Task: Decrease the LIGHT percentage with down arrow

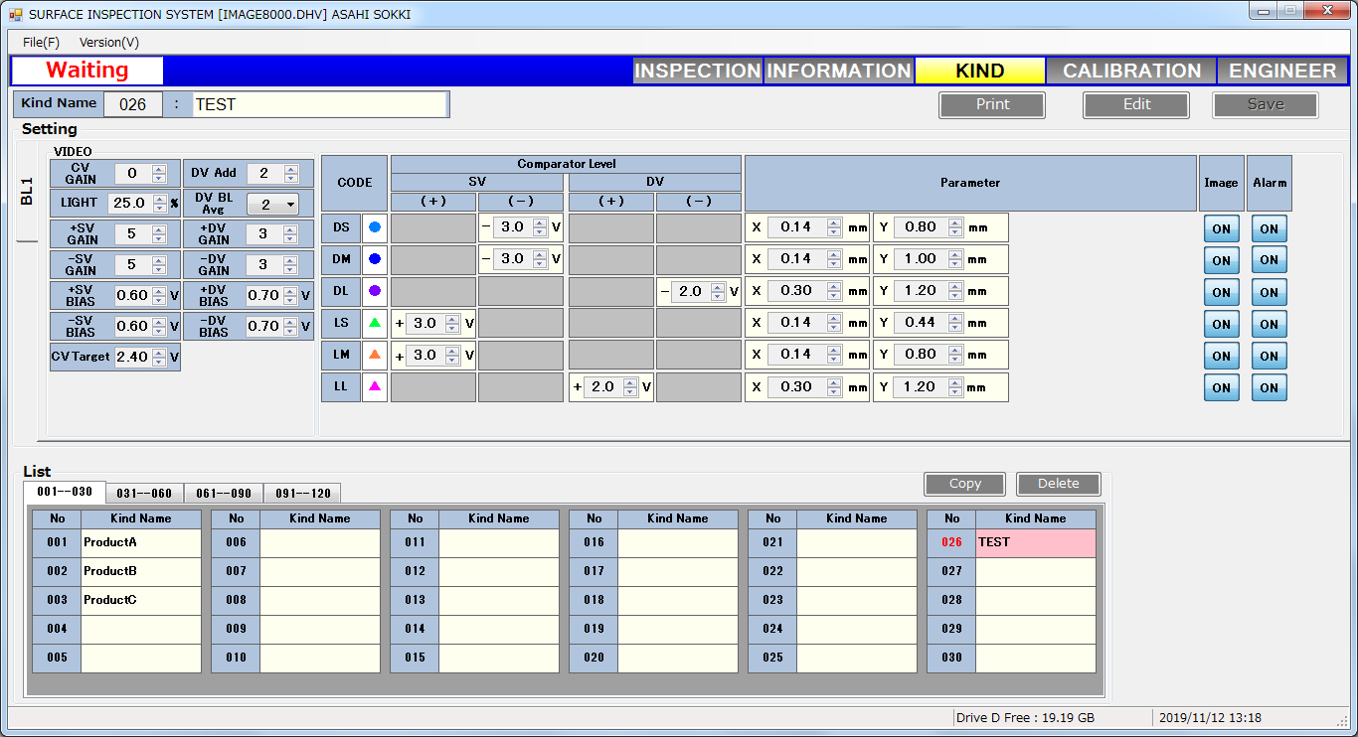Action: [x=159, y=208]
